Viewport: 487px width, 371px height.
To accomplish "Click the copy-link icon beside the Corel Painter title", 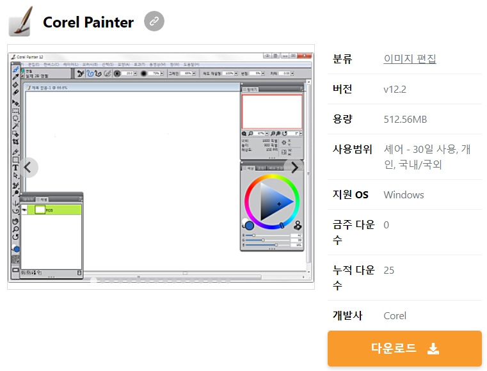I will (154, 21).
